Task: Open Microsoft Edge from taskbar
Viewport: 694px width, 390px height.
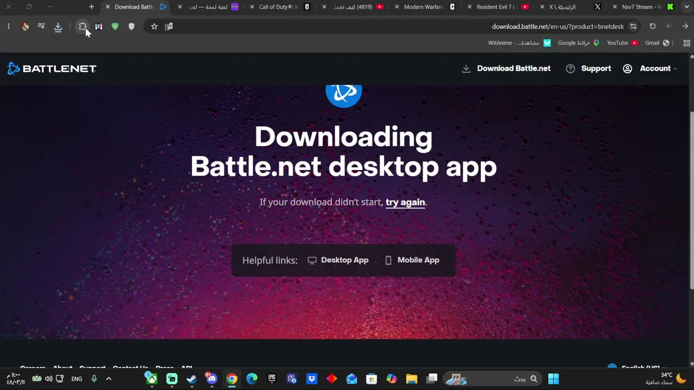Action: point(252,379)
